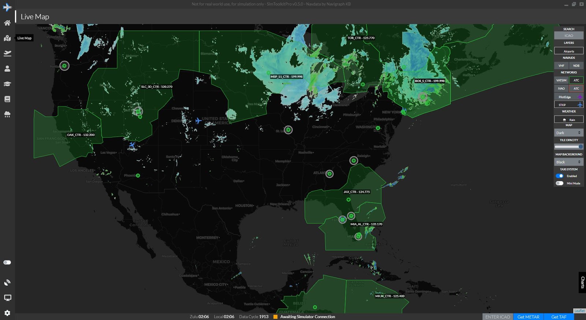Click the Awaiting Simulator Connection status text
Viewport: 586px width, 320px height.
(308, 317)
